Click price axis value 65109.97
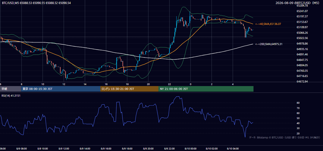 click(x=302, y=27)
